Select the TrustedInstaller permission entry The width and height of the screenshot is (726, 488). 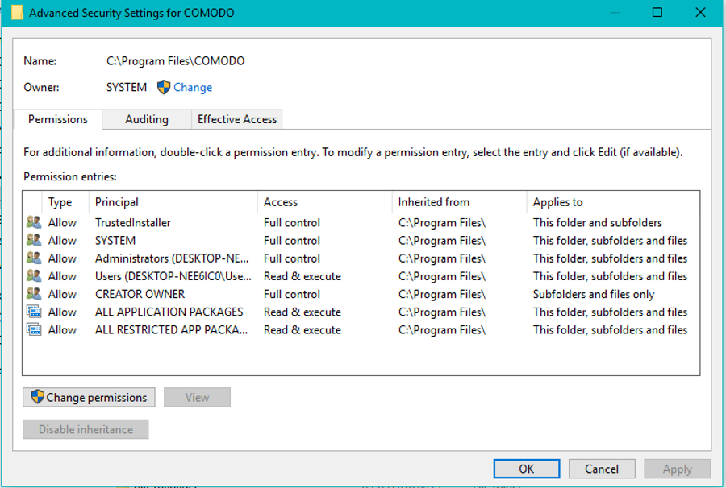(x=361, y=222)
